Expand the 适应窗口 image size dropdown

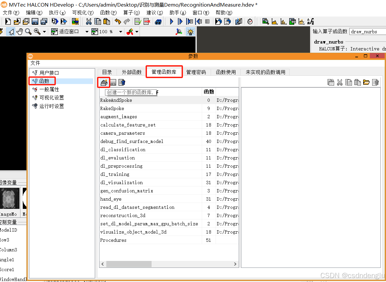[87, 32]
